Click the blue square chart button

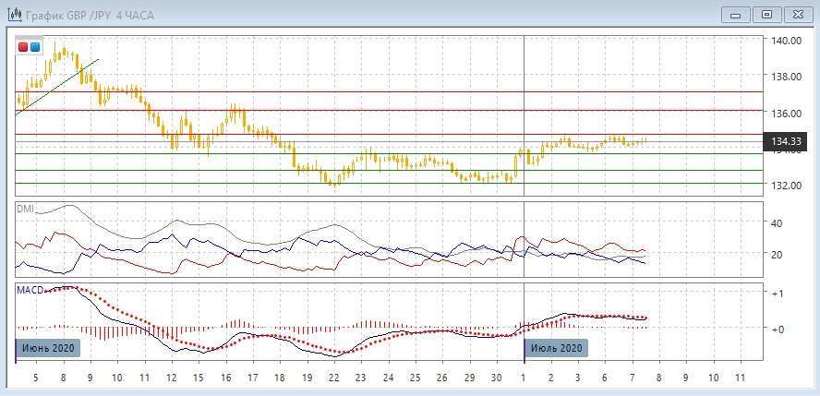(35, 47)
